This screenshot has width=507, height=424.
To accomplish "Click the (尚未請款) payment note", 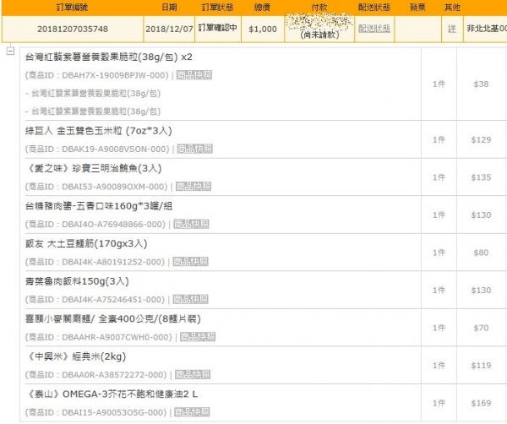I will click(x=319, y=35).
